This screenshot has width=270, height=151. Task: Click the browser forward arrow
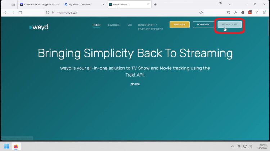tap(13, 13)
